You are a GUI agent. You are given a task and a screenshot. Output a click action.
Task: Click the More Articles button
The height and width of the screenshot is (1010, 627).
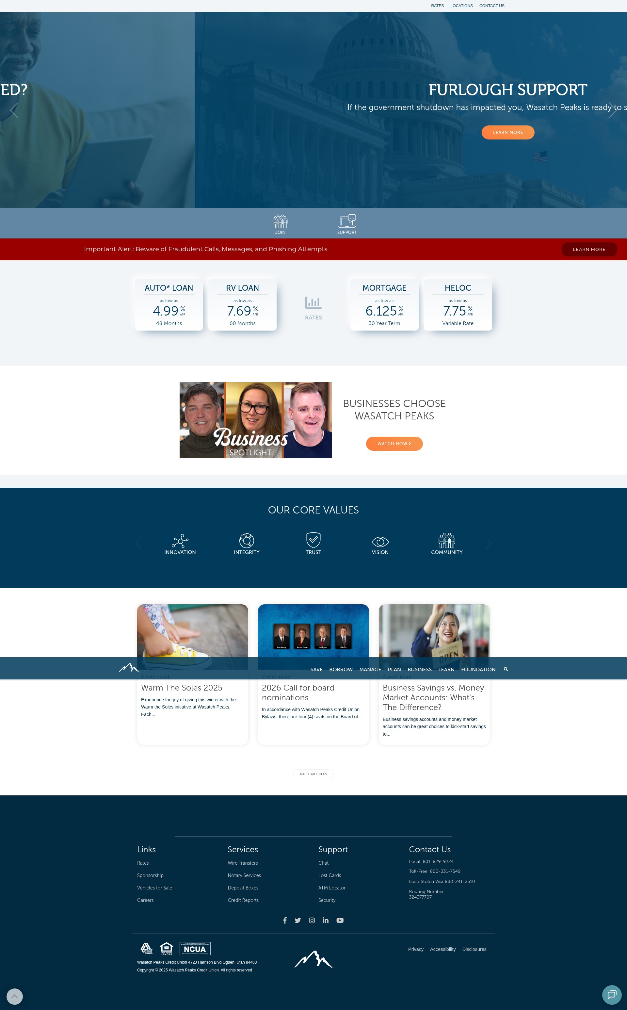pyautogui.click(x=313, y=774)
